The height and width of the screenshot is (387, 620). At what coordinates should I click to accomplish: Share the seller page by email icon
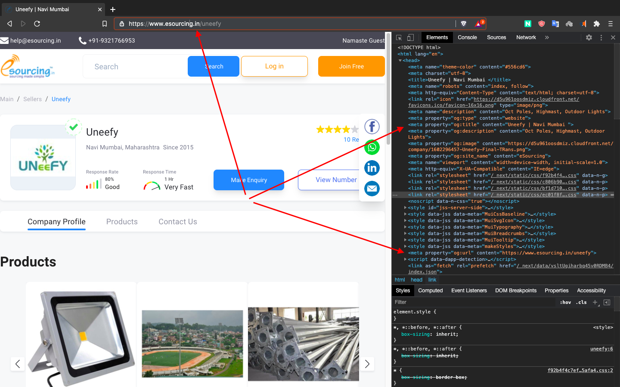(x=372, y=189)
